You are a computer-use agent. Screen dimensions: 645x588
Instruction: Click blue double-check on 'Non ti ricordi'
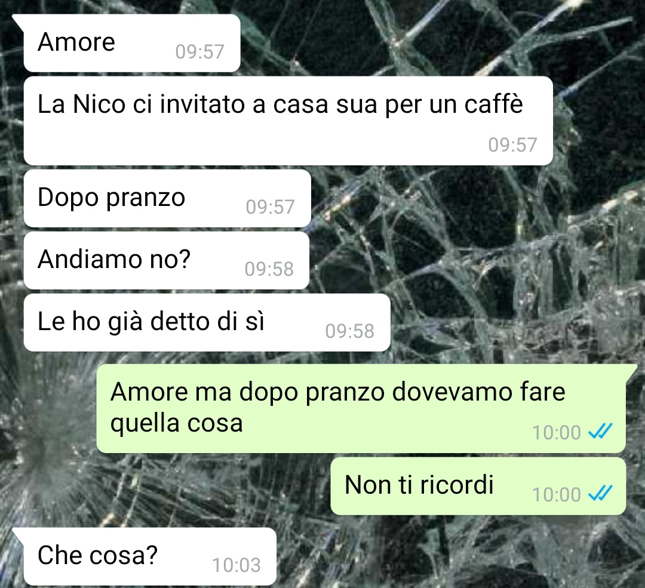point(601,493)
